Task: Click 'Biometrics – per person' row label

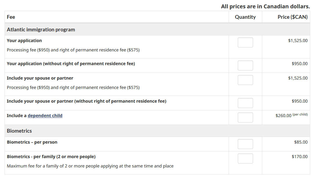Action: click(x=32, y=142)
